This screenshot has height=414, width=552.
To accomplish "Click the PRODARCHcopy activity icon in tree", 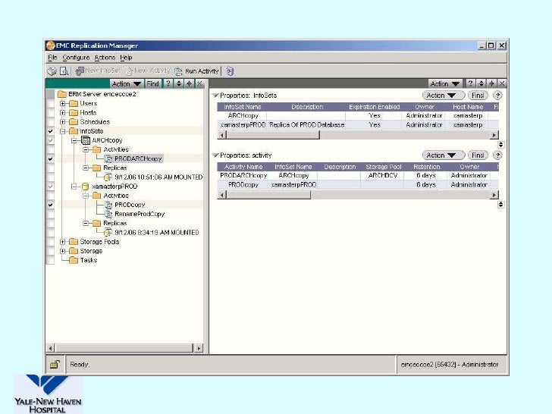I will click(108, 158).
